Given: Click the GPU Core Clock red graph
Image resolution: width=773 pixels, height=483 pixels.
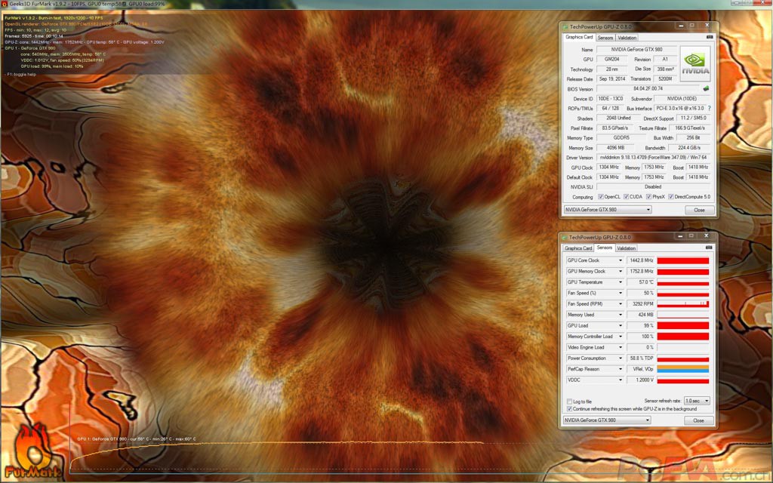Looking at the screenshot, I should pyautogui.click(x=682, y=260).
